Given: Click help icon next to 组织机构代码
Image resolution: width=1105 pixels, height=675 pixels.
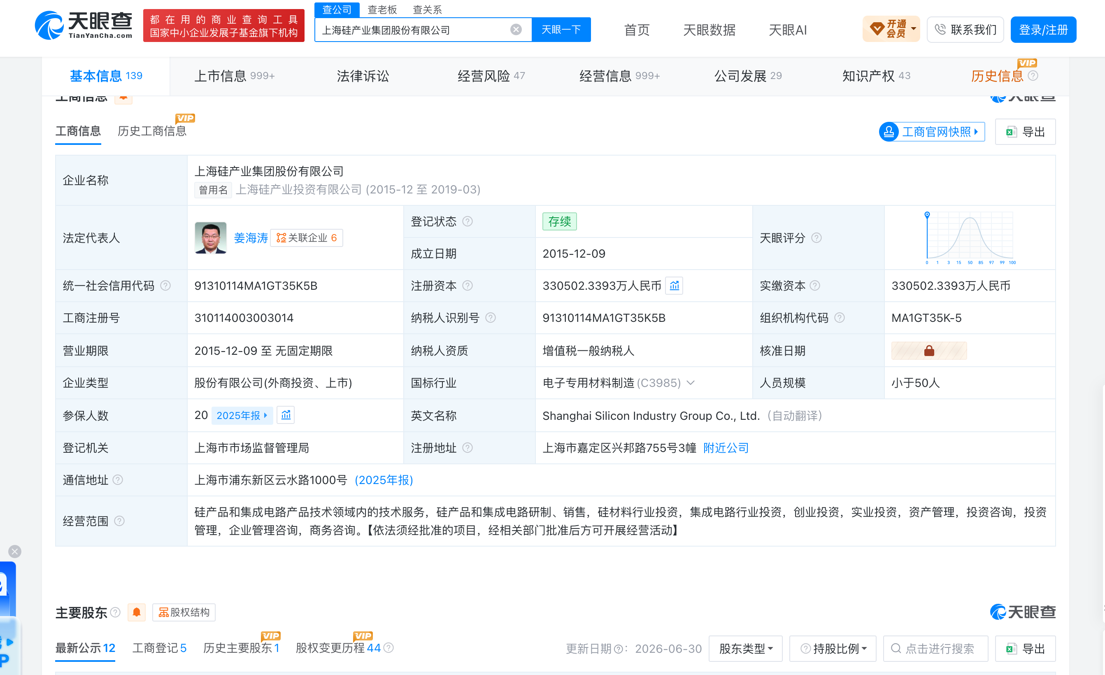Looking at the screenshot, I should [840, 318].
